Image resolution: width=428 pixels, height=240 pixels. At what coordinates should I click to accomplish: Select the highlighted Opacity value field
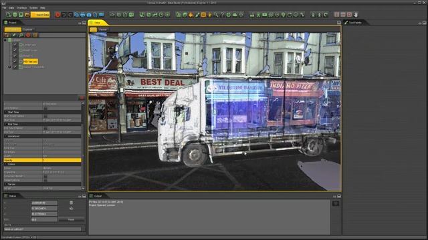coord(62,160)
